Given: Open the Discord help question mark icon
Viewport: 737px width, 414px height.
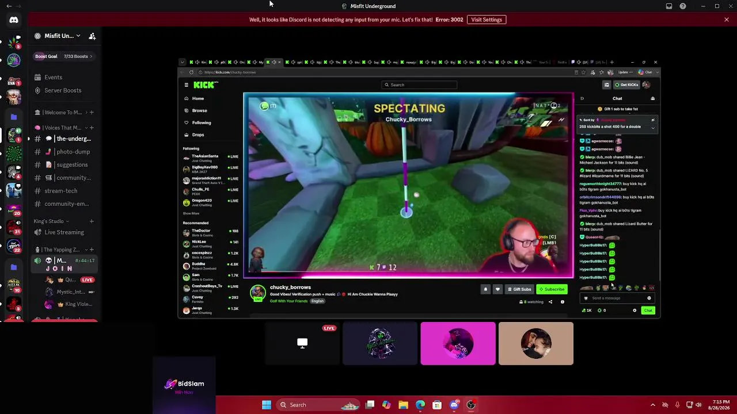Looking at the screenshot, I should tap(683, 6).
